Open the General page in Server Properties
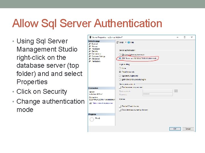The height and width of the screenshot is (153, 205). click(95, 44)
